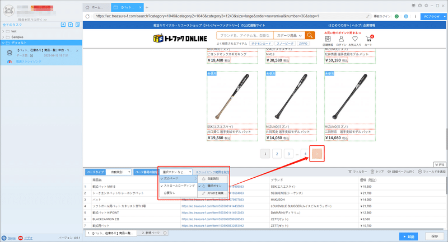Screen dimensions: 448x242
Task: Open the 店舗情報 store icon
Action: [x=328, y=39]
